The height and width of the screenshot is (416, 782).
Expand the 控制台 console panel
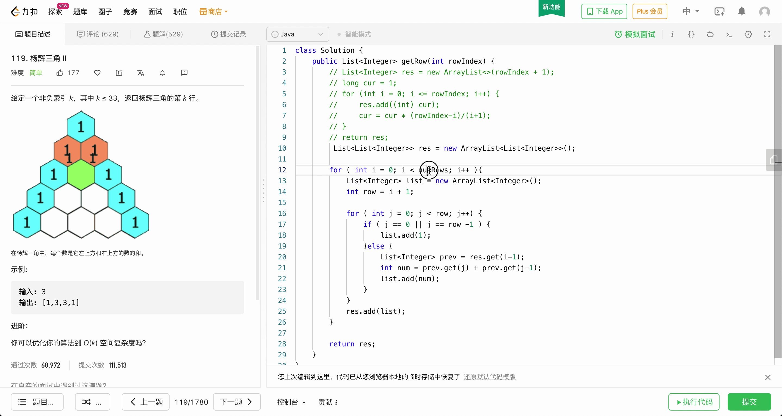(291, 402)
